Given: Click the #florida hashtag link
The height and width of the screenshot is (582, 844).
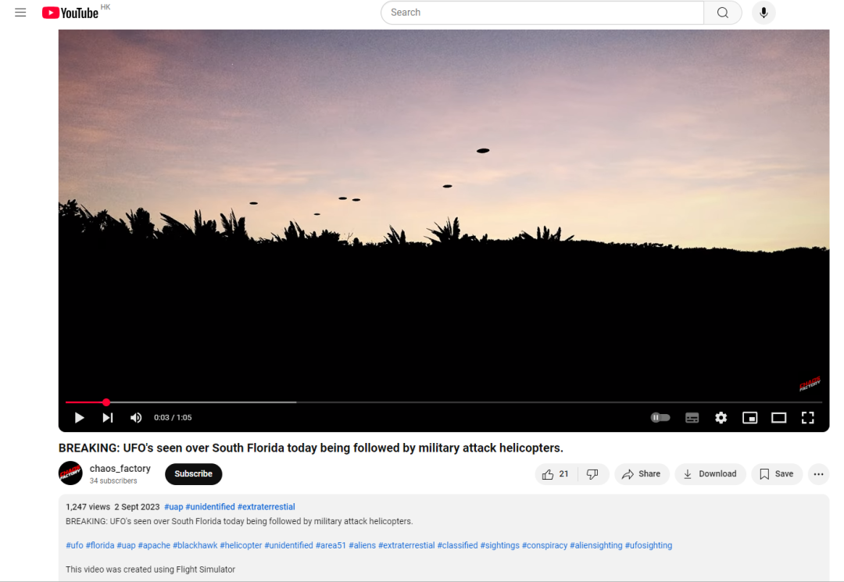Looking at the screenshot, I should click(100, 545).
